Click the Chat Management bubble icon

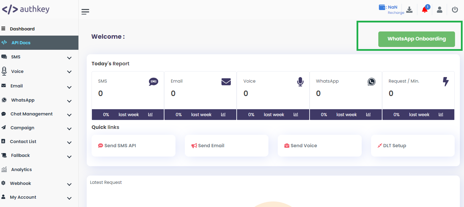tap(3, 114)
